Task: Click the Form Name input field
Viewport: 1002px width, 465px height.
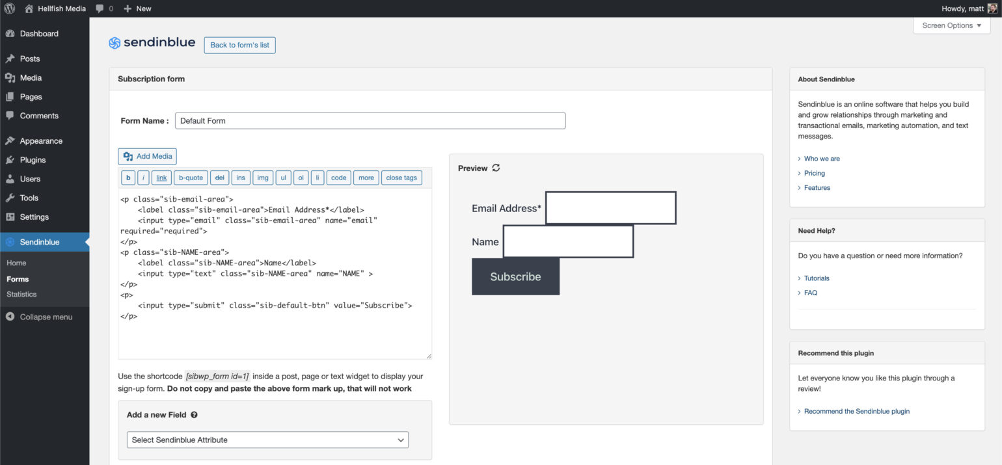Action: click(370, 121)
